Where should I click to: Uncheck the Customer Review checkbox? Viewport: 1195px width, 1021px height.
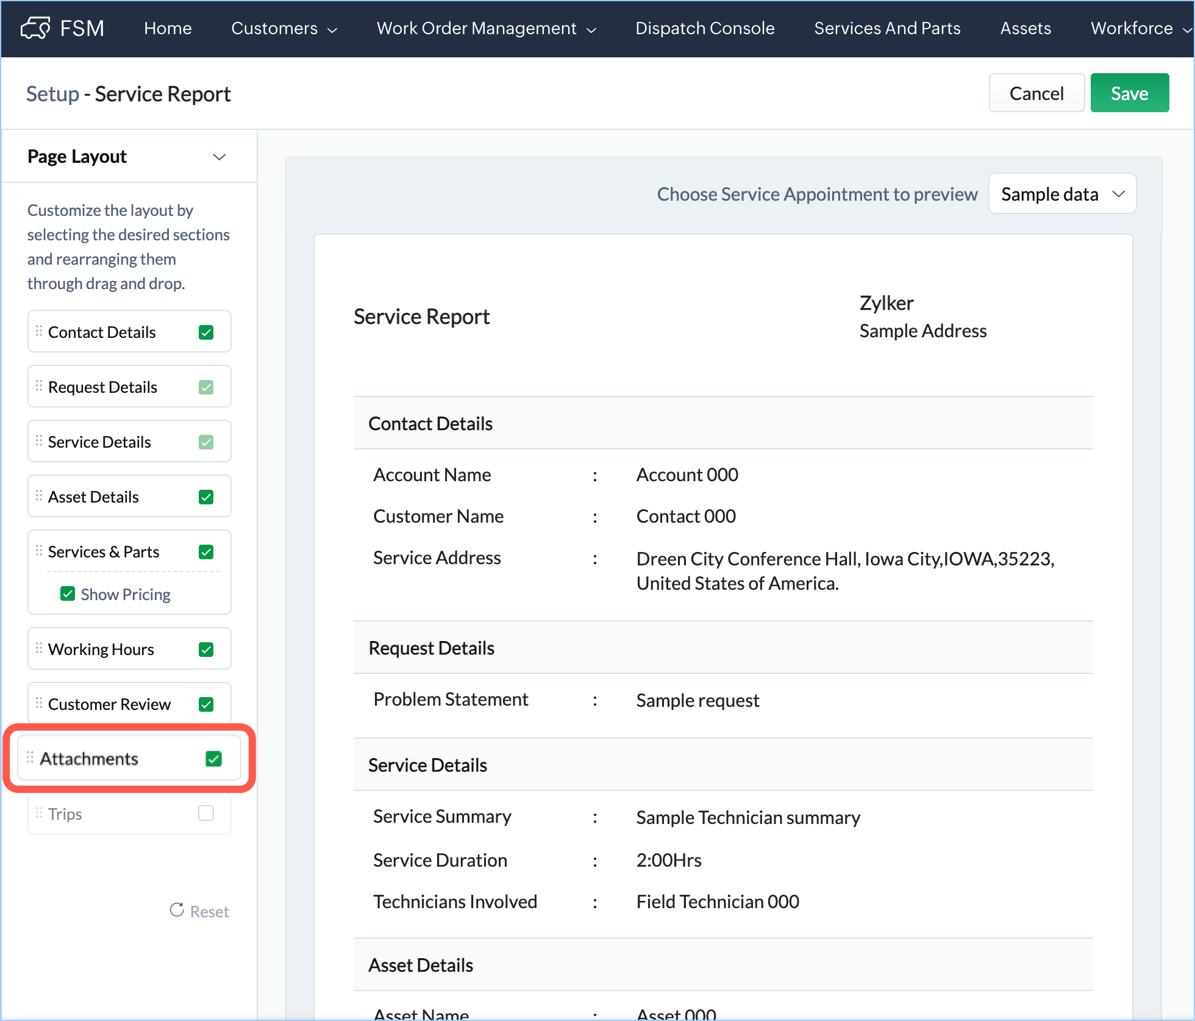(x=206, y=704)
